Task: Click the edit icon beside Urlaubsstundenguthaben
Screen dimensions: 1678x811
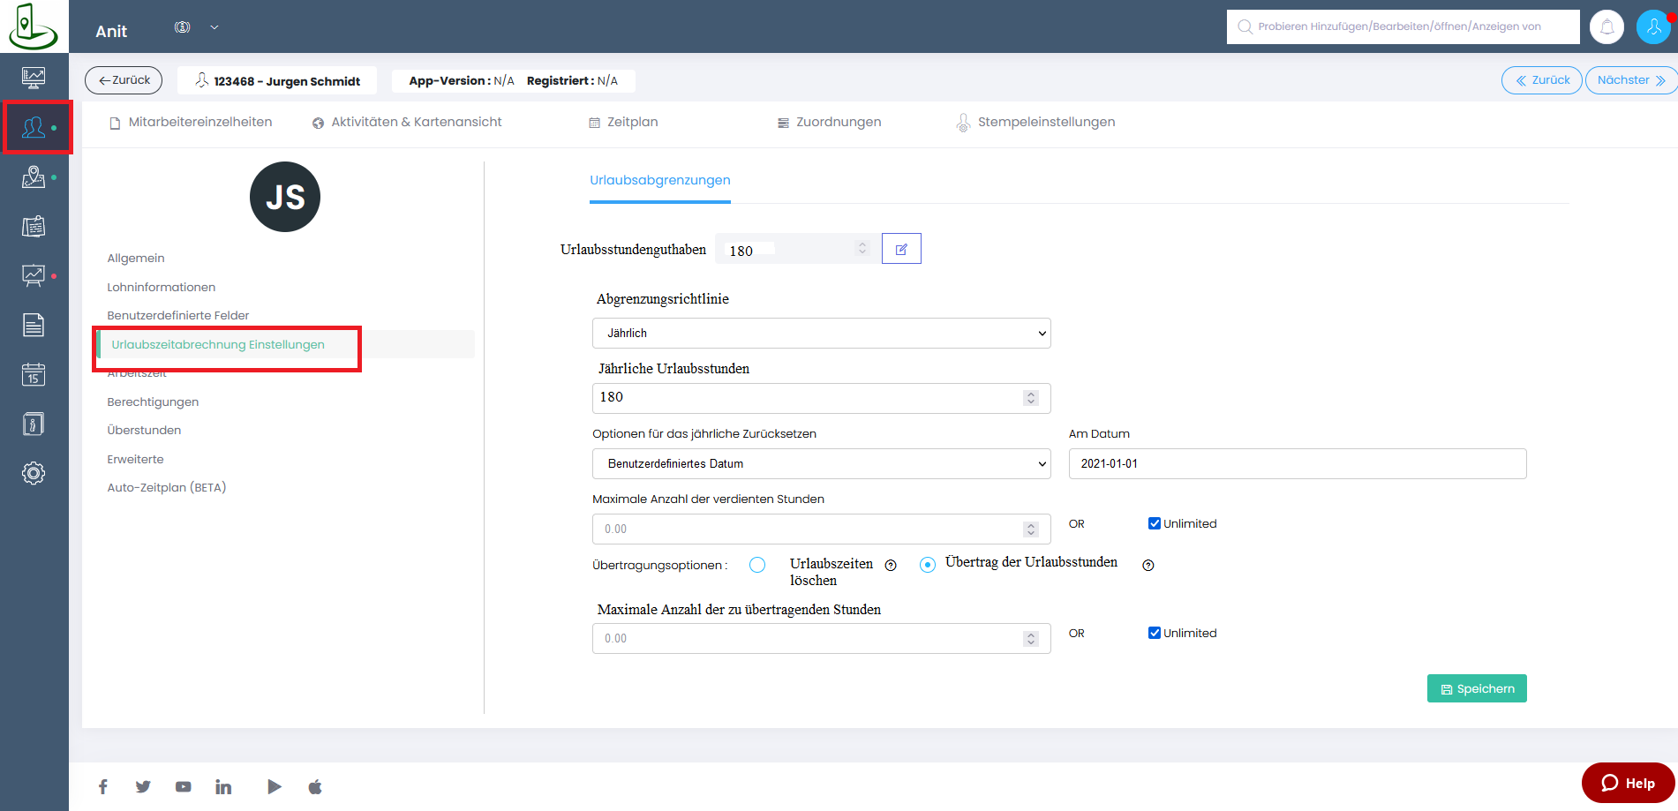Action: (901, 249)
